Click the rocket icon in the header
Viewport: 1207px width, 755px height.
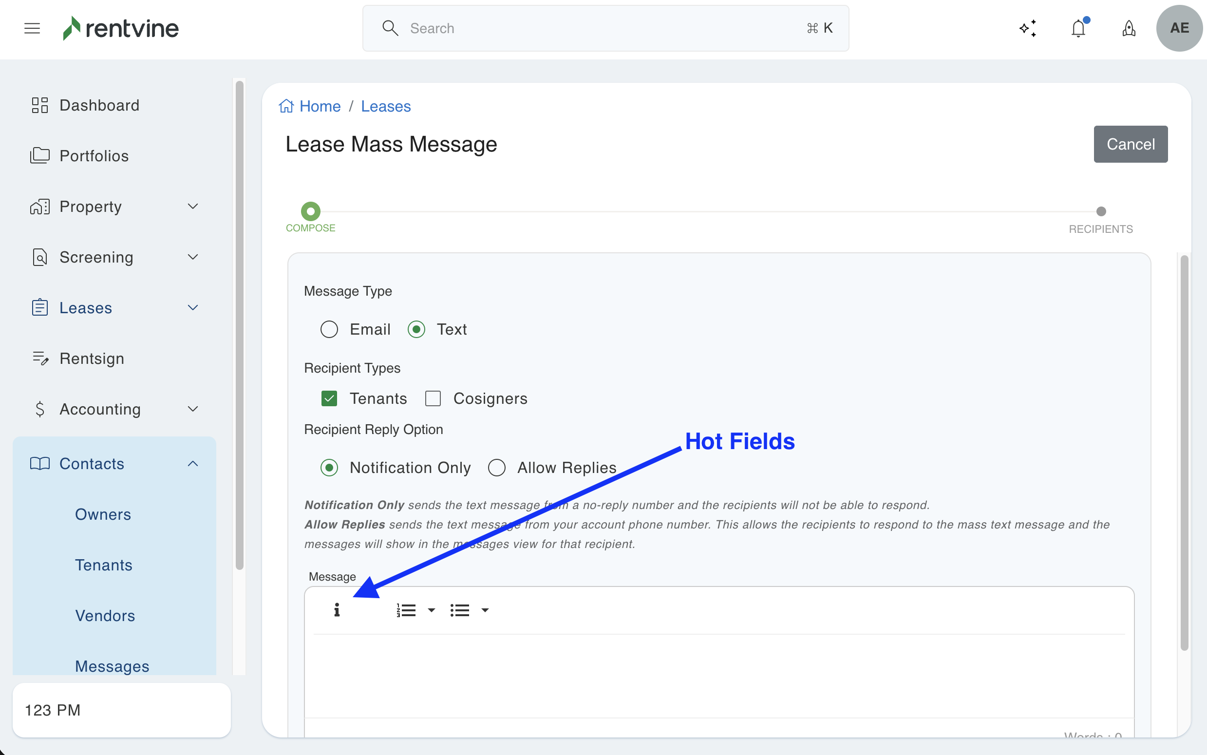tap(1129, 28)
